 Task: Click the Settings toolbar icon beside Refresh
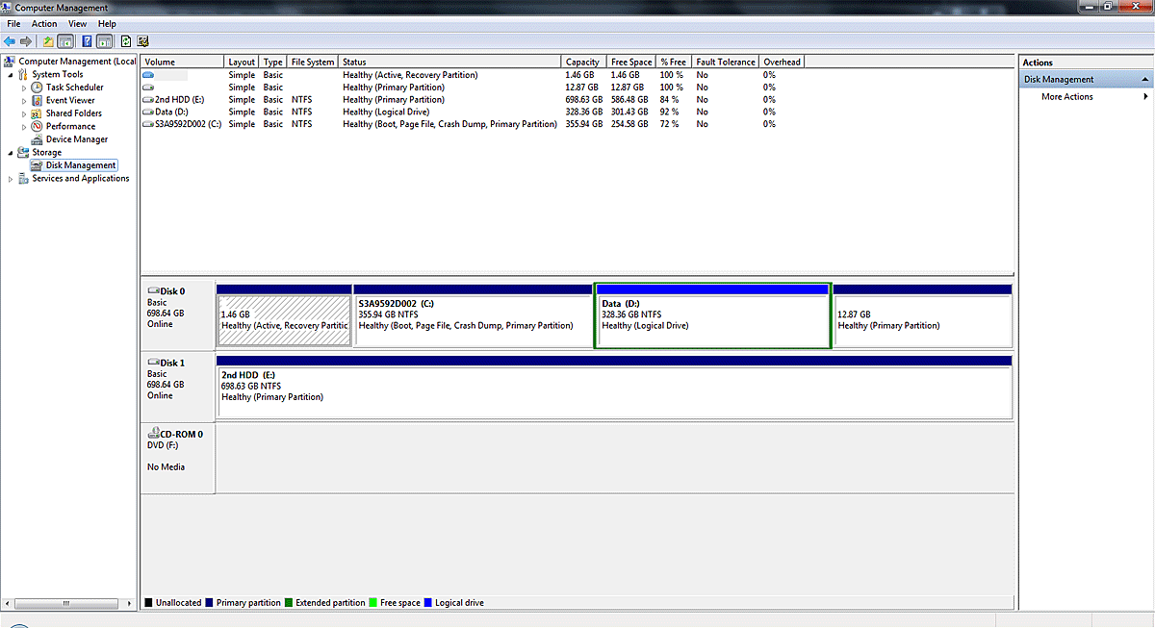pos(142,41)
